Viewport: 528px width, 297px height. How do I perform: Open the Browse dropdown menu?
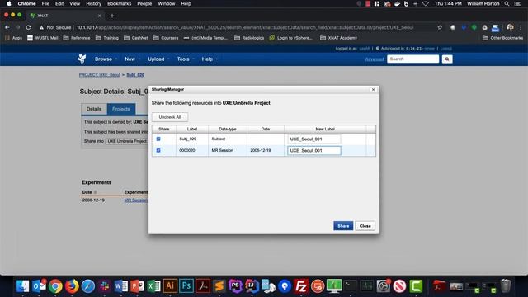(106, 59)
